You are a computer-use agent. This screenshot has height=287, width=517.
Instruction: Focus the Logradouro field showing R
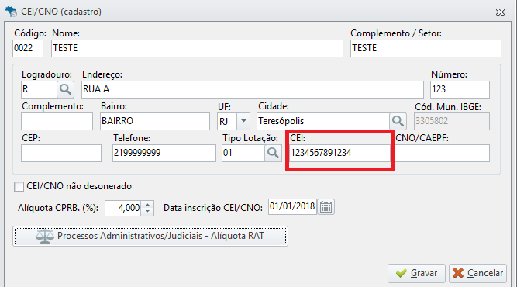(39, 89)
